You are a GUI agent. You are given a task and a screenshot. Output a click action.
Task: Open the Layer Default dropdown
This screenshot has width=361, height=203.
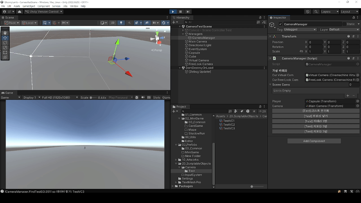click(x=344, y=30)
